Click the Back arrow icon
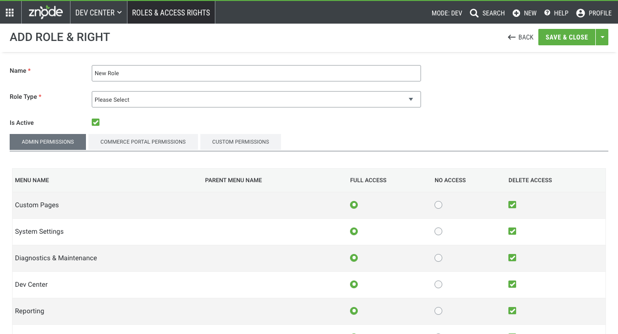 coord(512,37)
